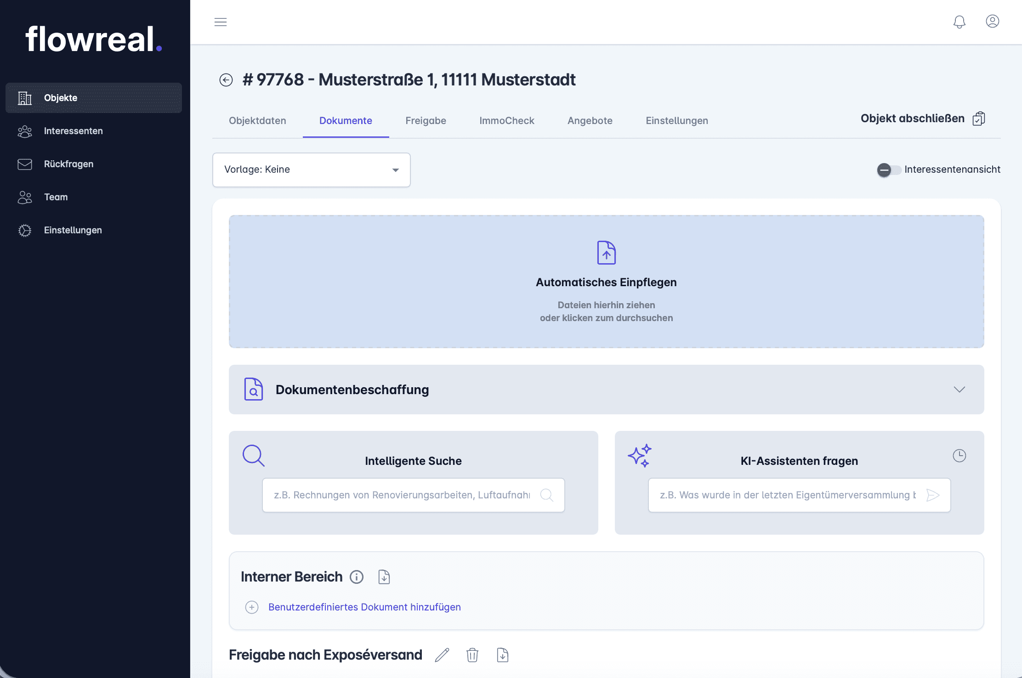The width and height of the screenshot is (1022, 678).
Task: Click into the Intelligente Suche input field
Action: click(x=402, y=495)
